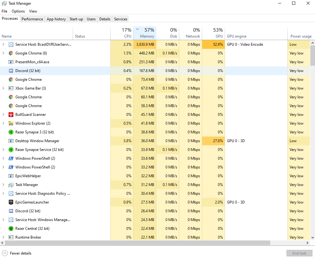This screenshot has width=315, height=258.
Task: Sort by the CPU column header
Action: click(x=122, y=33)
